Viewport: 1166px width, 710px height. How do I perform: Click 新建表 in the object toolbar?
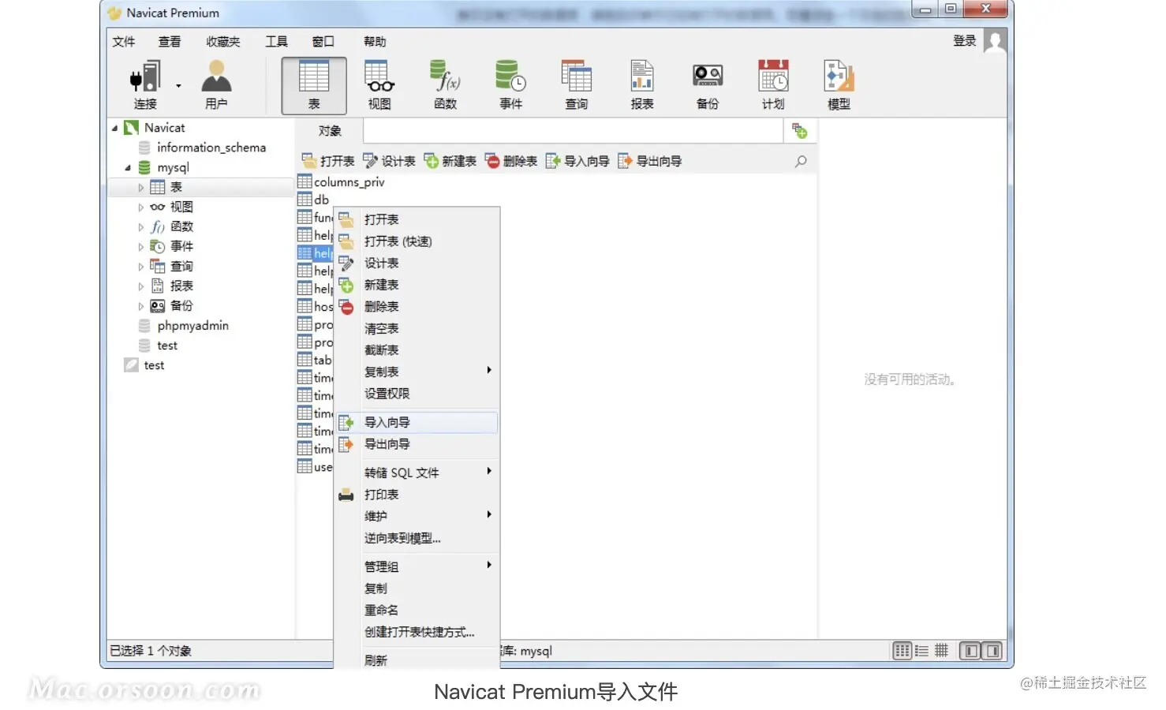coord(450,161)
